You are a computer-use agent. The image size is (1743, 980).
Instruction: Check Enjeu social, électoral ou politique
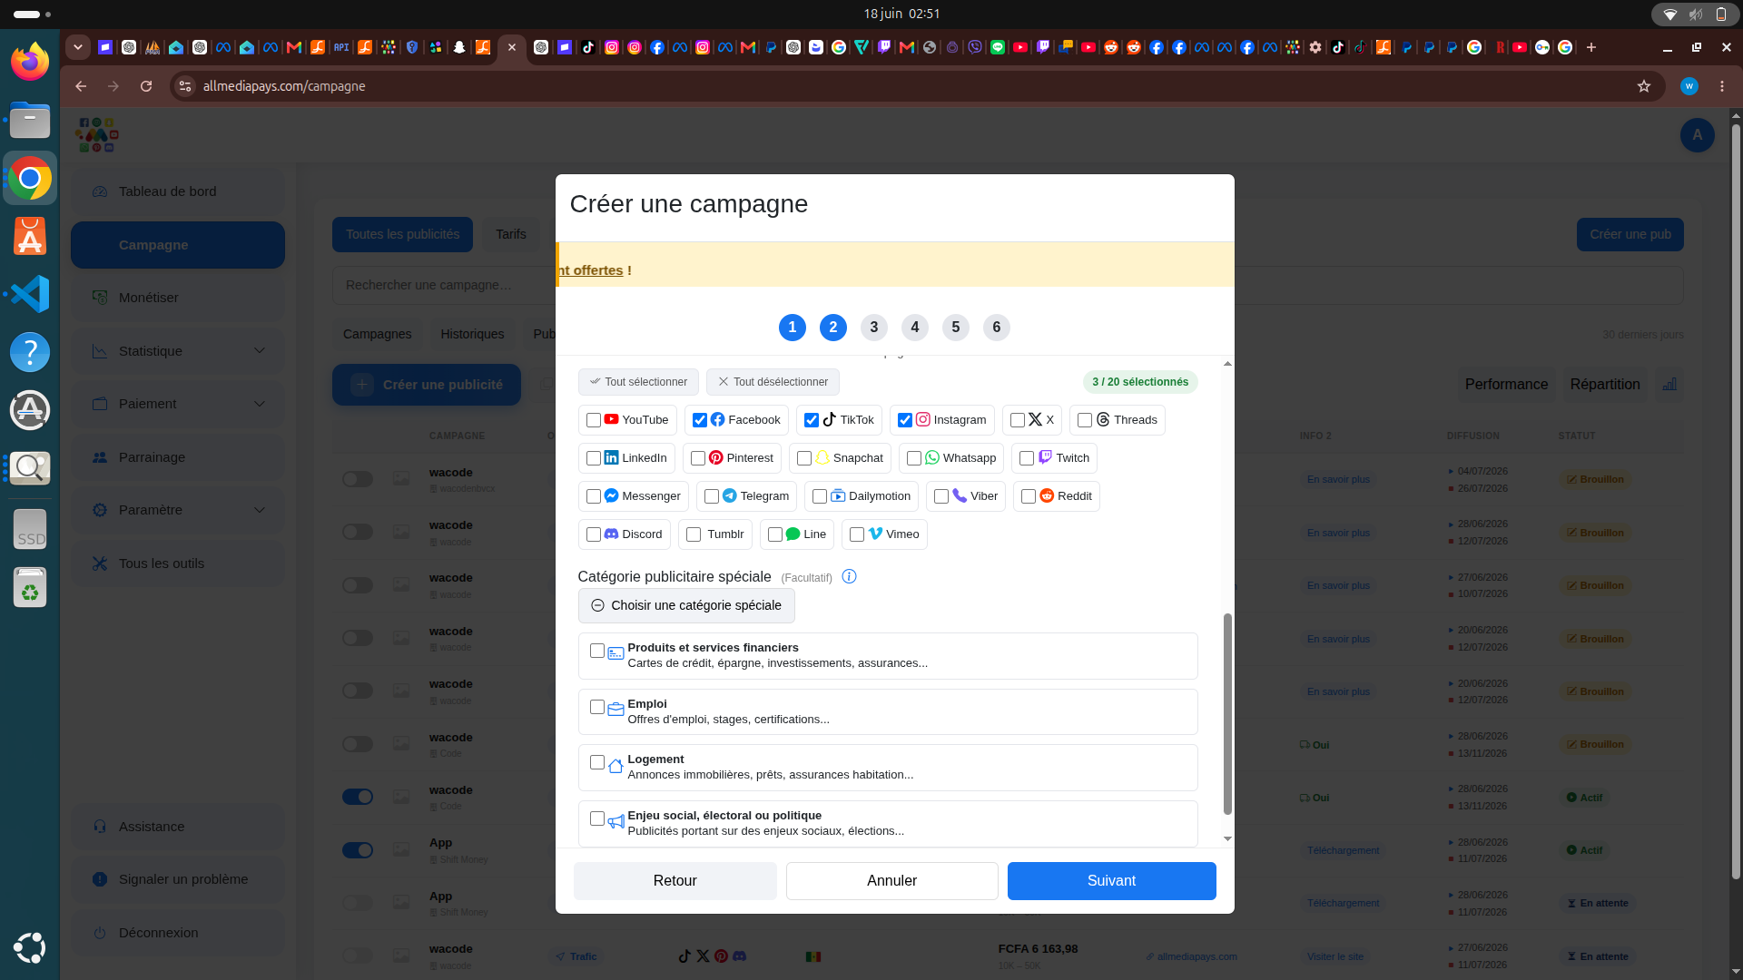[597, 818]
